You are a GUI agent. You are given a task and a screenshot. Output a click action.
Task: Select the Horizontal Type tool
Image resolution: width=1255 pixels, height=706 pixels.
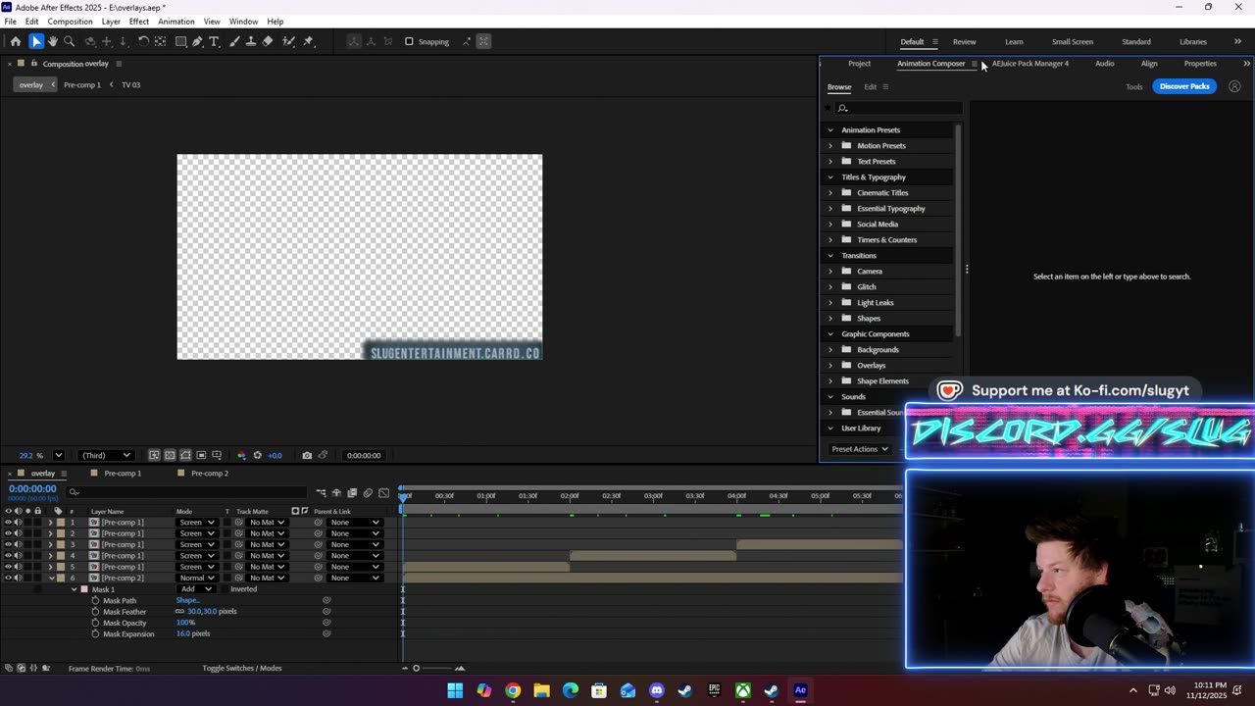click(215, 41)
